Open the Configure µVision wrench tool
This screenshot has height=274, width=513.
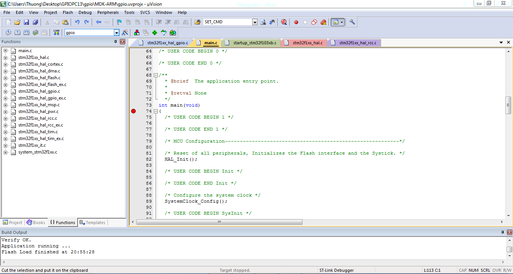pyautogui.click(x=351, y=22)
